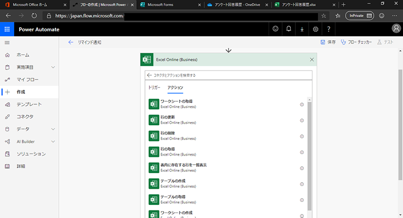The image size is (403, 218).
Task: Open browser settings ellipsis menu
Action: 394,16
